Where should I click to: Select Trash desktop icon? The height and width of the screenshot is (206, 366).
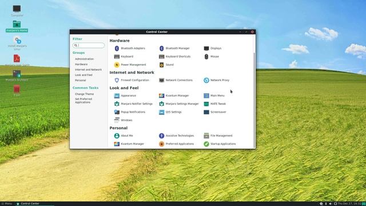[17, 91]
